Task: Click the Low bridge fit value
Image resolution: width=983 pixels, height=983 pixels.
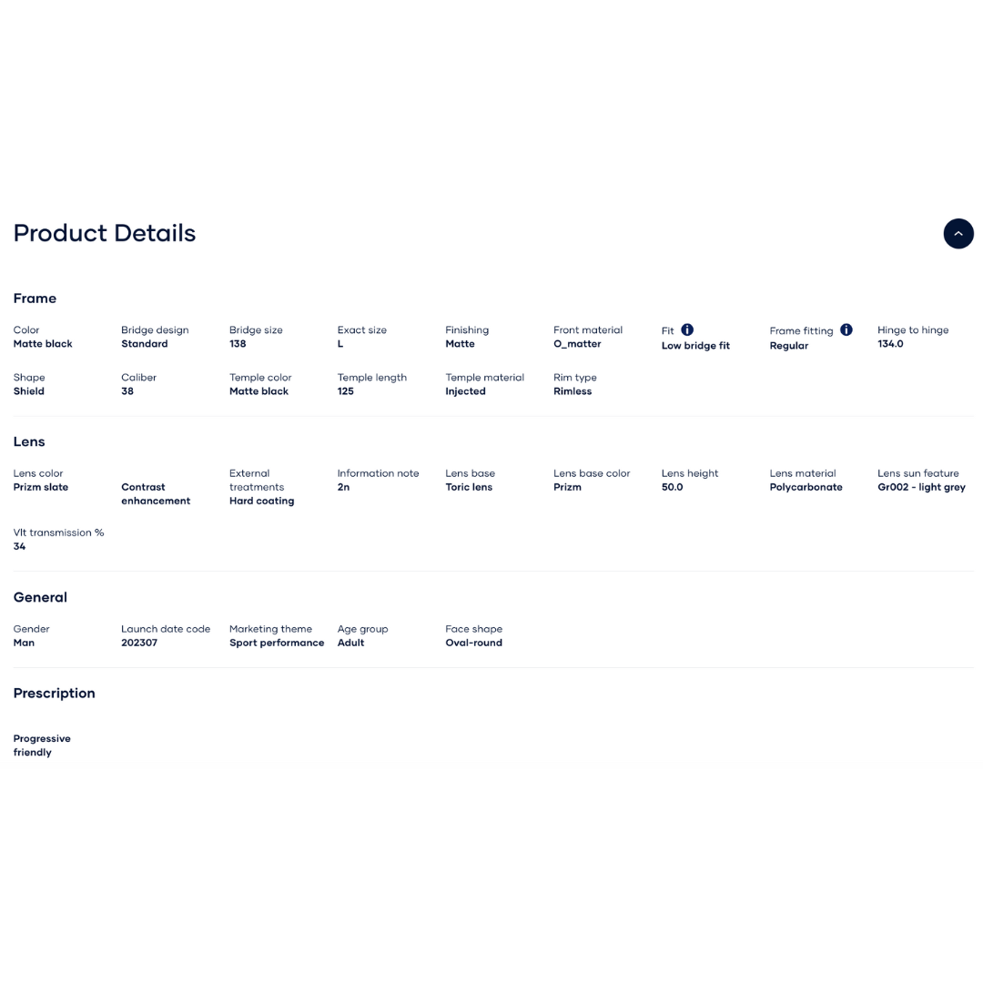Action: (x=695, y=346)
